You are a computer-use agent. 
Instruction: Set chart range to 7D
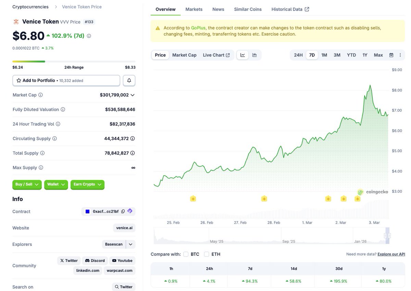pyautogui.click(x=312, y=55)
